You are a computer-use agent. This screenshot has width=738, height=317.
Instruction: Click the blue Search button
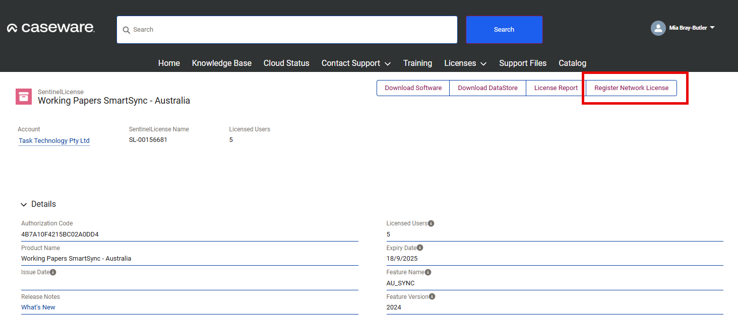click(504, 30)
